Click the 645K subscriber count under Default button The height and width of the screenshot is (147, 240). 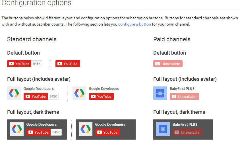37,64
